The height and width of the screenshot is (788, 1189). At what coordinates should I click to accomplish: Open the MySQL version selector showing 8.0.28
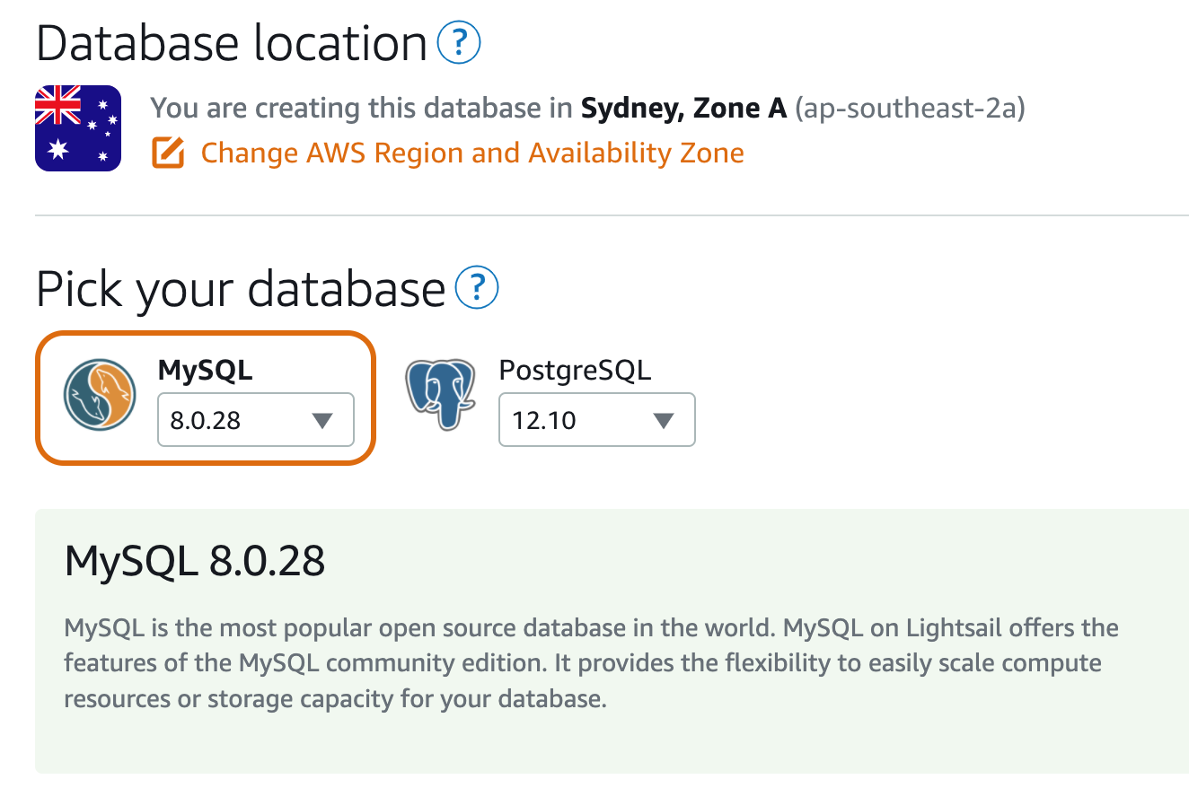point(256,419)
